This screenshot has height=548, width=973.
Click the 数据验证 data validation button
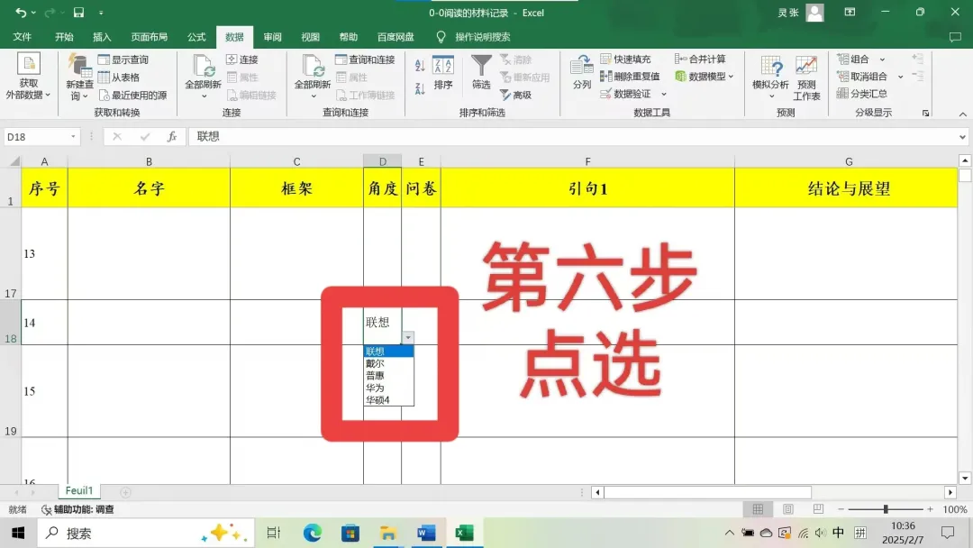pyautogui.click(x=625, y=94)
